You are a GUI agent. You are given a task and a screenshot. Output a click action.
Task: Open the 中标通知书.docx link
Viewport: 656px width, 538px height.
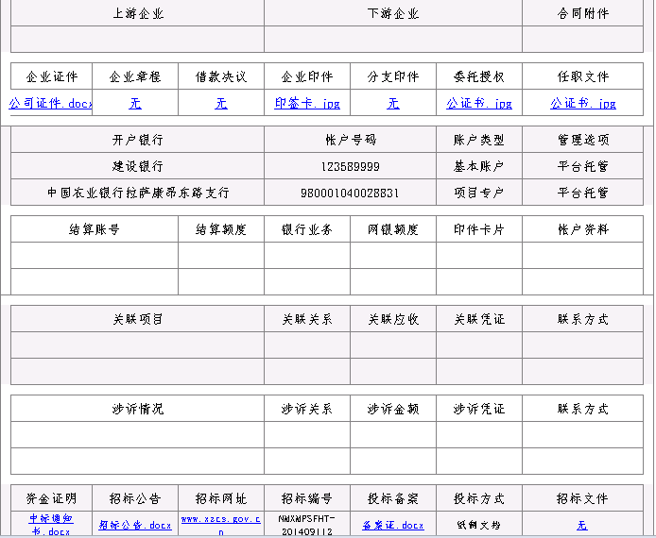tap(53, 525)
